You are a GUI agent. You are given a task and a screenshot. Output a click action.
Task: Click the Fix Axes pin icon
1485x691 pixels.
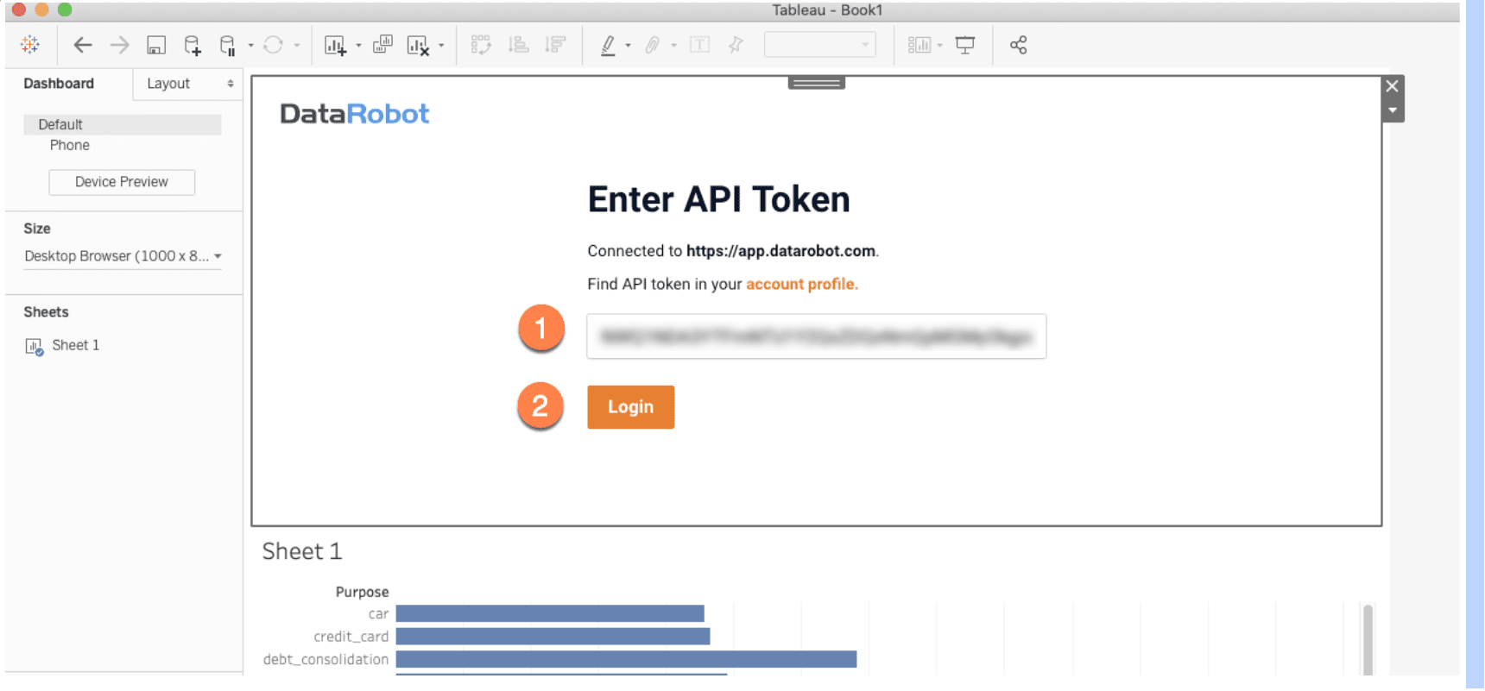(736, 45)
